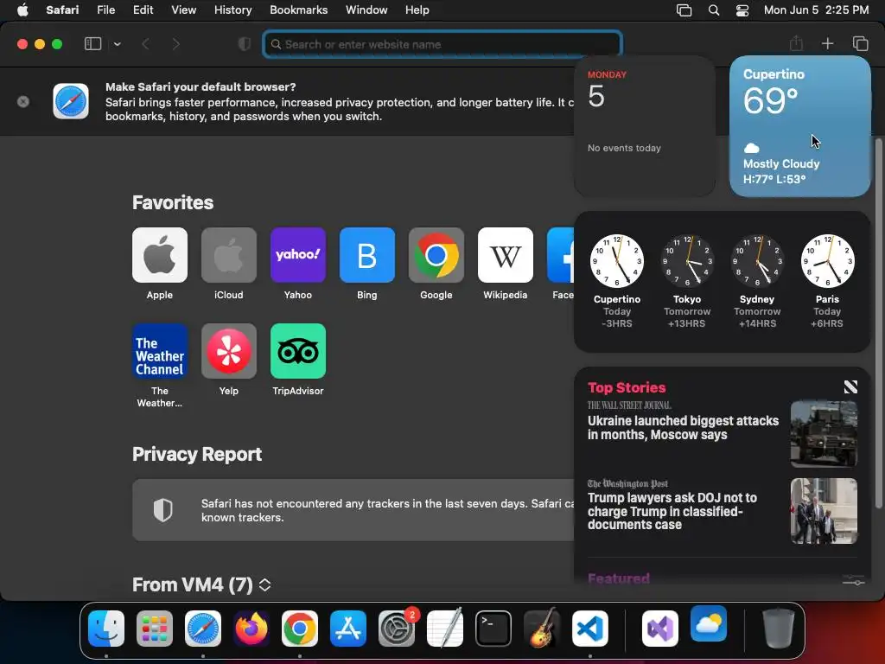This screenshot has width=885, height=664.
Task: Expand the From VM4 (7) device selector
Action: 264,585
